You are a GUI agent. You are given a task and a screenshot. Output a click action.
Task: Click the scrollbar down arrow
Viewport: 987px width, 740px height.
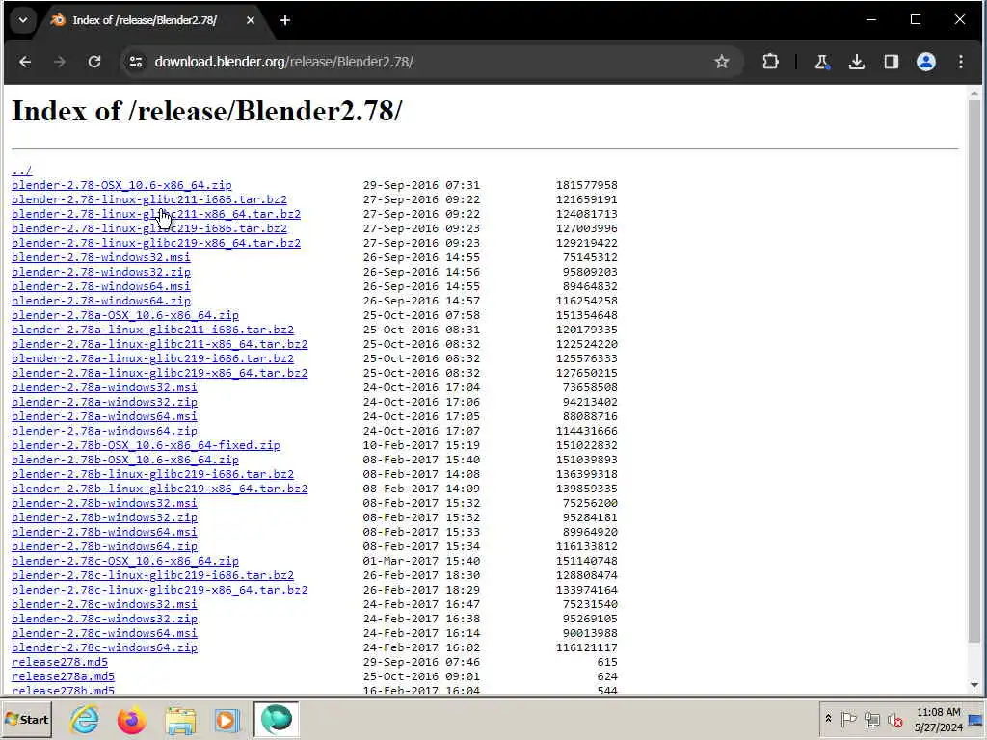pyautogui.click(x=974, y=685)
